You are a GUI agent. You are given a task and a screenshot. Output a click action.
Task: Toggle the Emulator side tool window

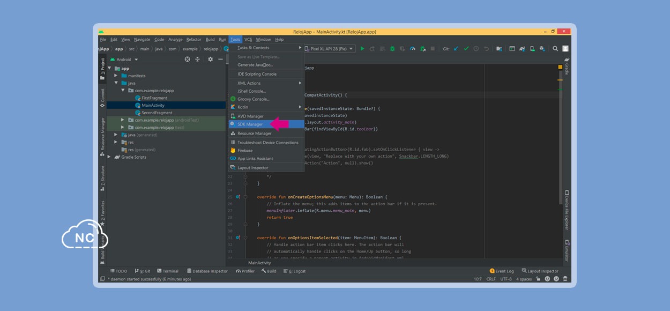tap(567, 250)
